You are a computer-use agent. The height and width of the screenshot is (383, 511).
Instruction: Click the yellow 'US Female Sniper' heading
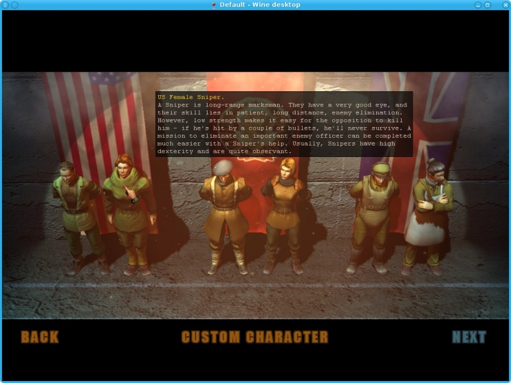pos(182,97)
